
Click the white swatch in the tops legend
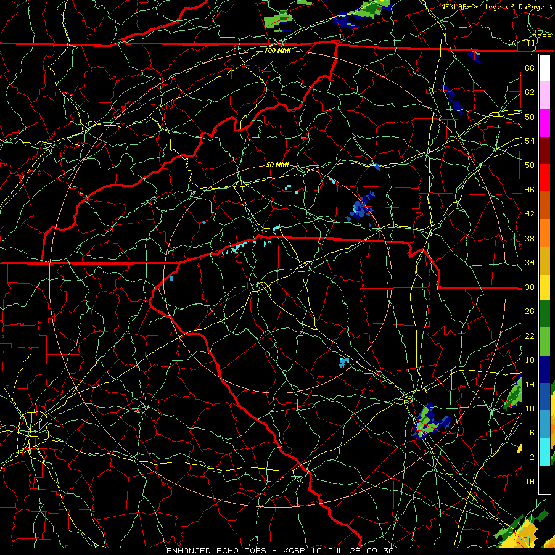click(545, 68)
